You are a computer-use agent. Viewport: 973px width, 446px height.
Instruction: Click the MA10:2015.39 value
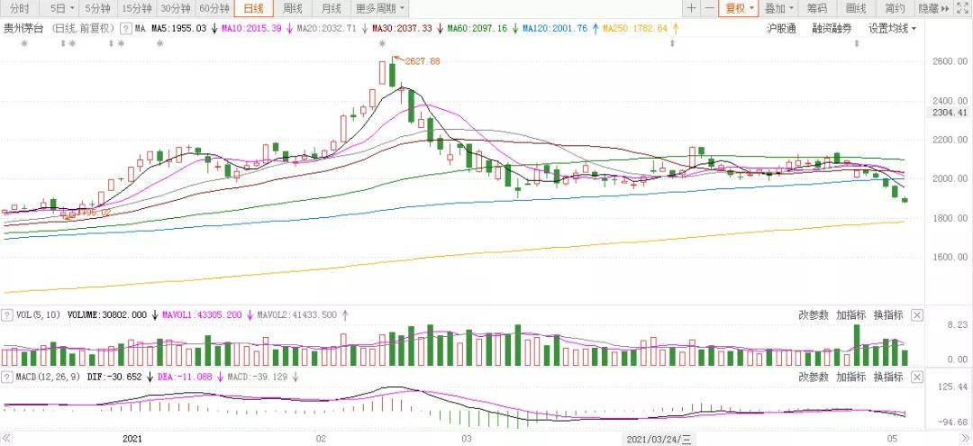pyautogui.click(x=252, y=29)
